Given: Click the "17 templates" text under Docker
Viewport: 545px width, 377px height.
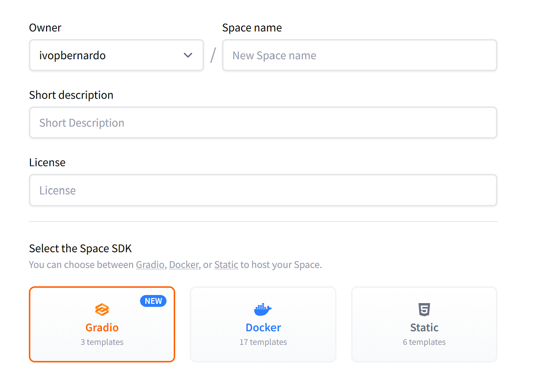Looking at the screenshot, I should click(x=263, y=342).
